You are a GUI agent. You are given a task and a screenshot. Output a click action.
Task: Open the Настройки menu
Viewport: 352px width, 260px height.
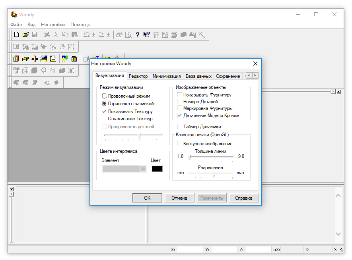[x=53, y=25]
